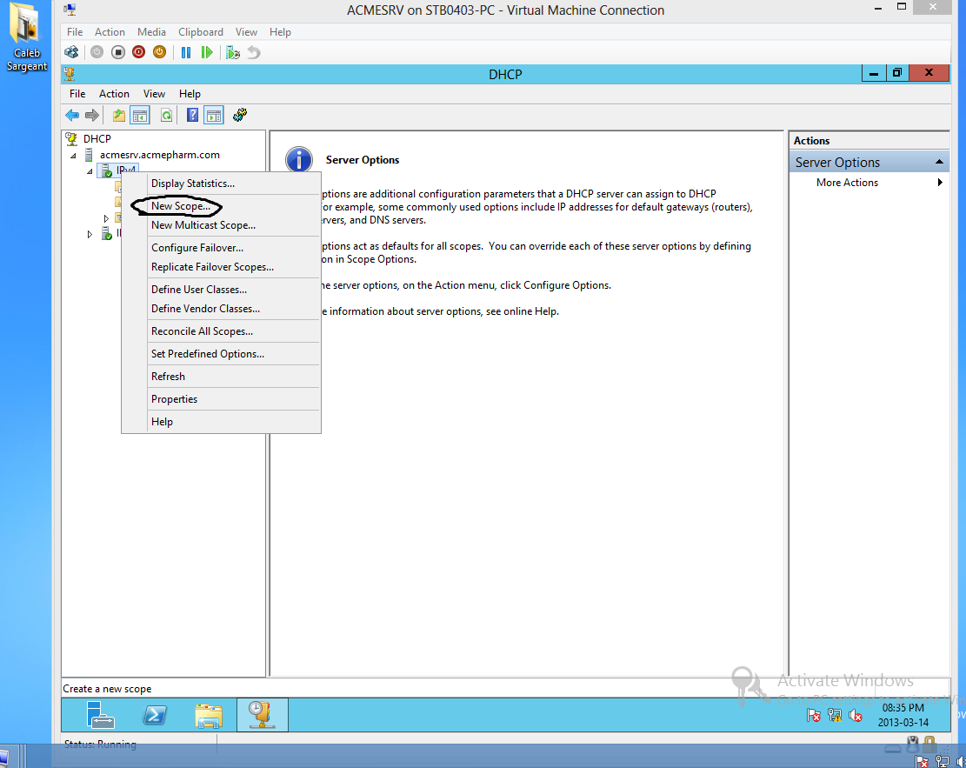Collapse the acmesrv.acmepharm.com tree node
This screenshot has height=768, width=966.
(x=73, y=156)
